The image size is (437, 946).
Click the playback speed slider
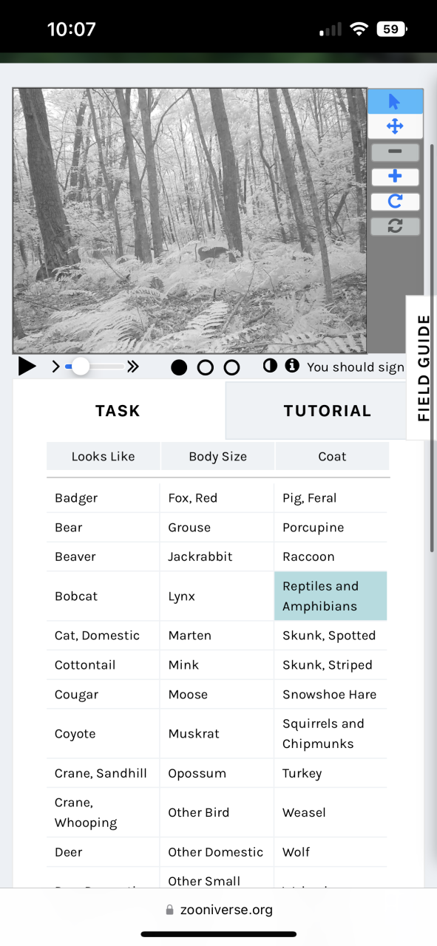(95, 367)
